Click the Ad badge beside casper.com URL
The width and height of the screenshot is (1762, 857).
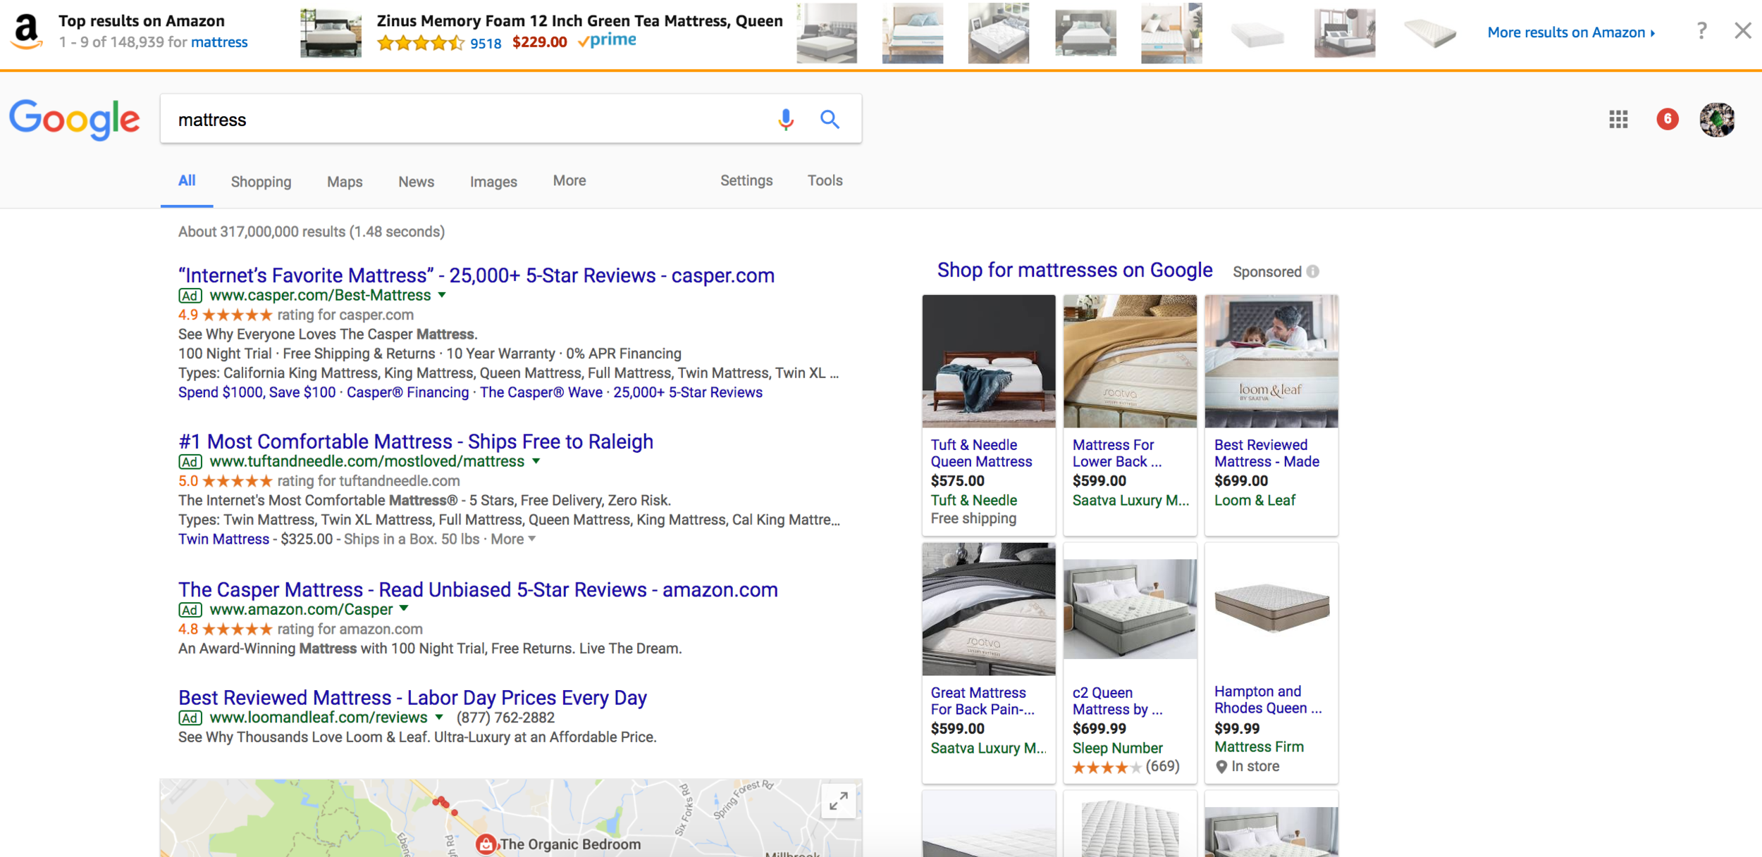point(190,296)
